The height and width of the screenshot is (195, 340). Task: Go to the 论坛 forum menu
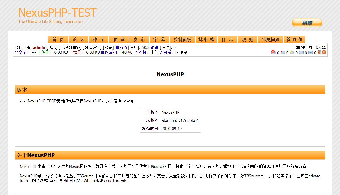78,39
